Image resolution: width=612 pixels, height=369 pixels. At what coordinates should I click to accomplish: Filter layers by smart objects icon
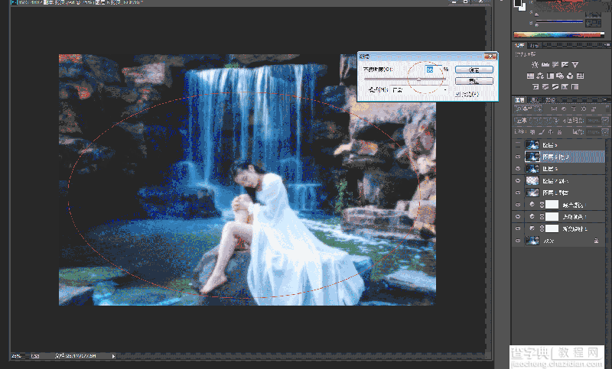[x=594, y=109]
